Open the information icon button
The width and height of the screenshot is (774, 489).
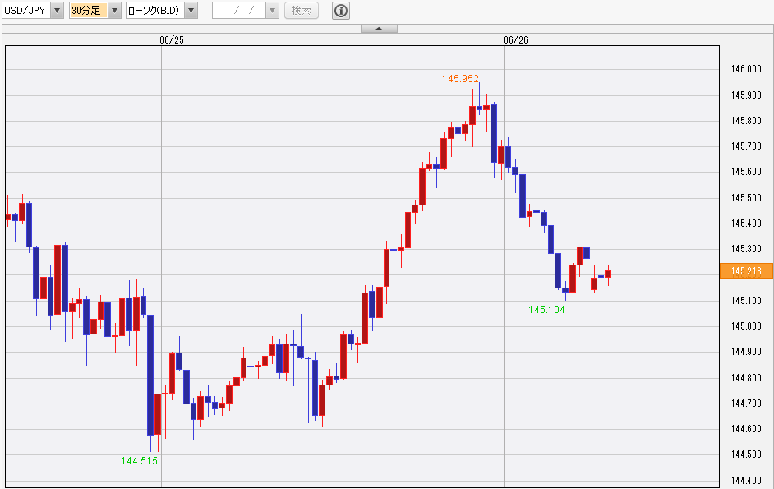tap(341, 11)
